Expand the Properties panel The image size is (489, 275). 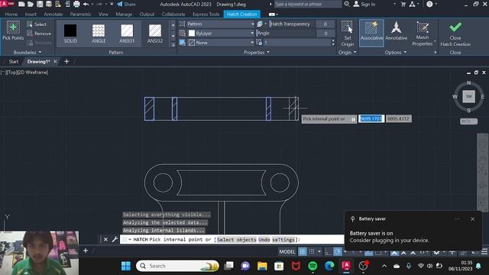point(257,53)
